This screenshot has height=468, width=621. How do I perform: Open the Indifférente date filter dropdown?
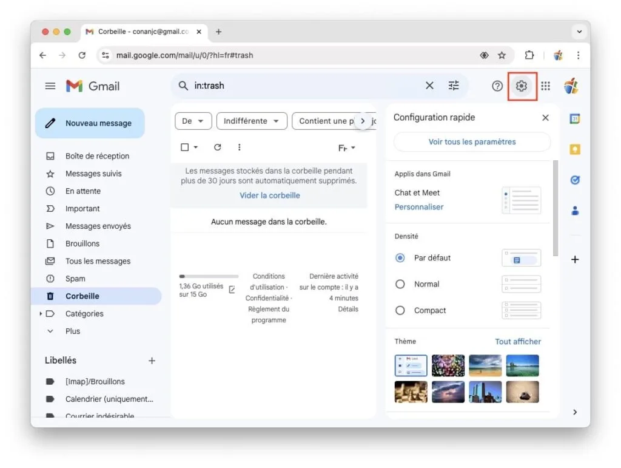point(252,121)
